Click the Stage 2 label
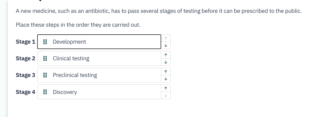Viewport: 336px width, 117px height. point(25,59)
